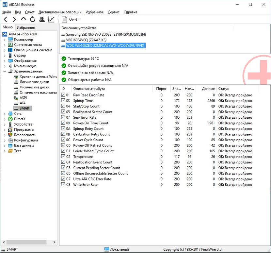Sort by the Порог column header
271x253 pixels.
point(161,89)
